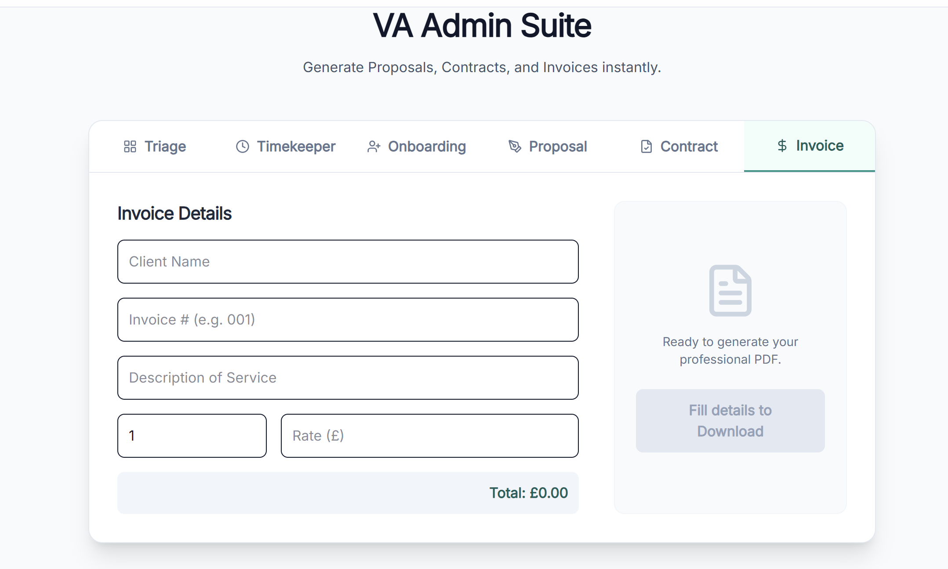Click the Client Name input field

click(x=347, y=262)
